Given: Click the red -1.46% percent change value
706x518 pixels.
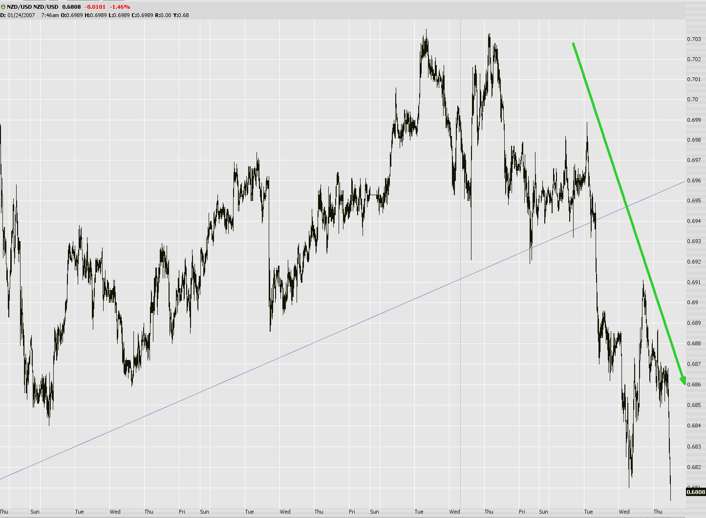Looking at the screenshot, I should tap(119, 7).
